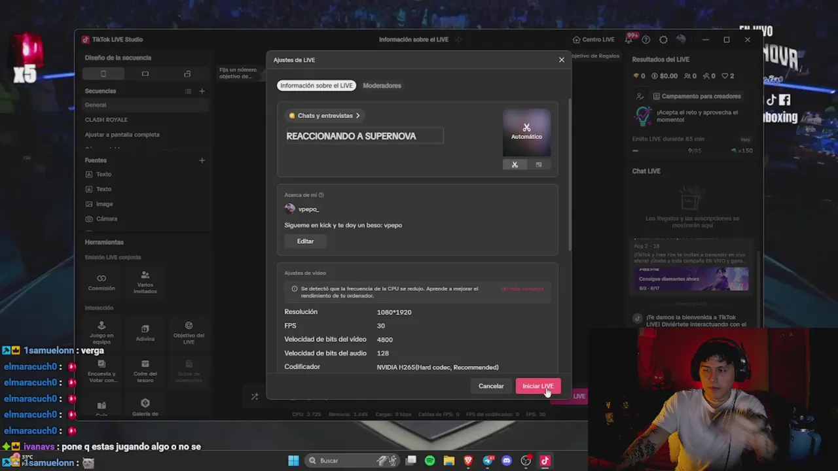Add a new source with Fuentes plus
This screenshot has height=471, width=838.
(202, 160)
